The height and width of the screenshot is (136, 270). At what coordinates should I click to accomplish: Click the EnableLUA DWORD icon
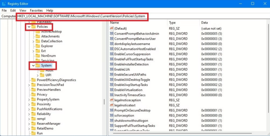[x=112, y=69]
